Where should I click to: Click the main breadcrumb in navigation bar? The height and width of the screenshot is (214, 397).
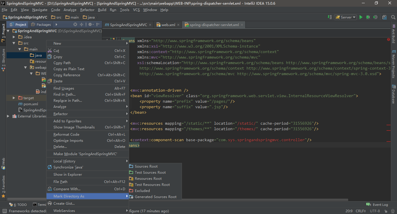(72, 17)
